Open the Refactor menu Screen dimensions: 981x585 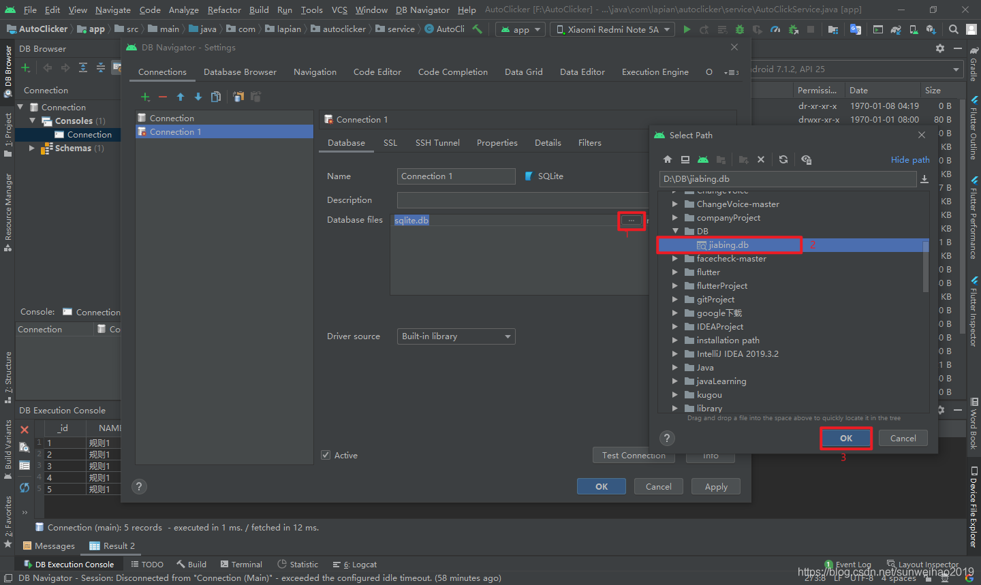tap(224, 10)
